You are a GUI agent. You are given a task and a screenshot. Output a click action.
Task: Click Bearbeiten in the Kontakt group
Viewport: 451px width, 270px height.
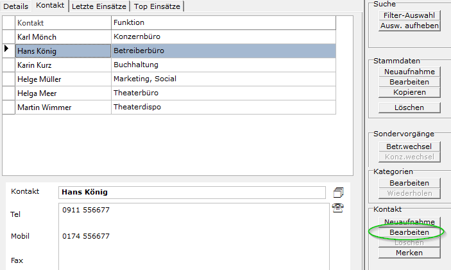click(x=409, y=232)
